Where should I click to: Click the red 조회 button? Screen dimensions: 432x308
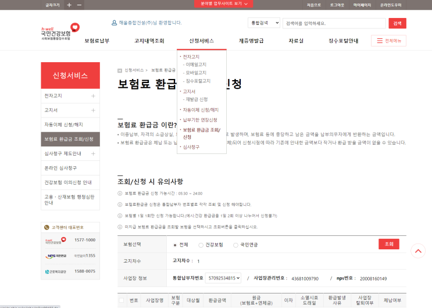click(389, 244)
